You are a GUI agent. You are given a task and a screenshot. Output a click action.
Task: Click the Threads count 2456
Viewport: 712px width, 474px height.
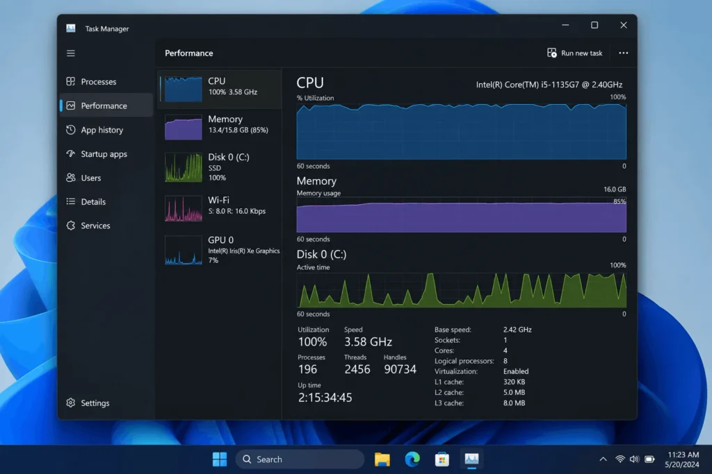coord(357,369)
